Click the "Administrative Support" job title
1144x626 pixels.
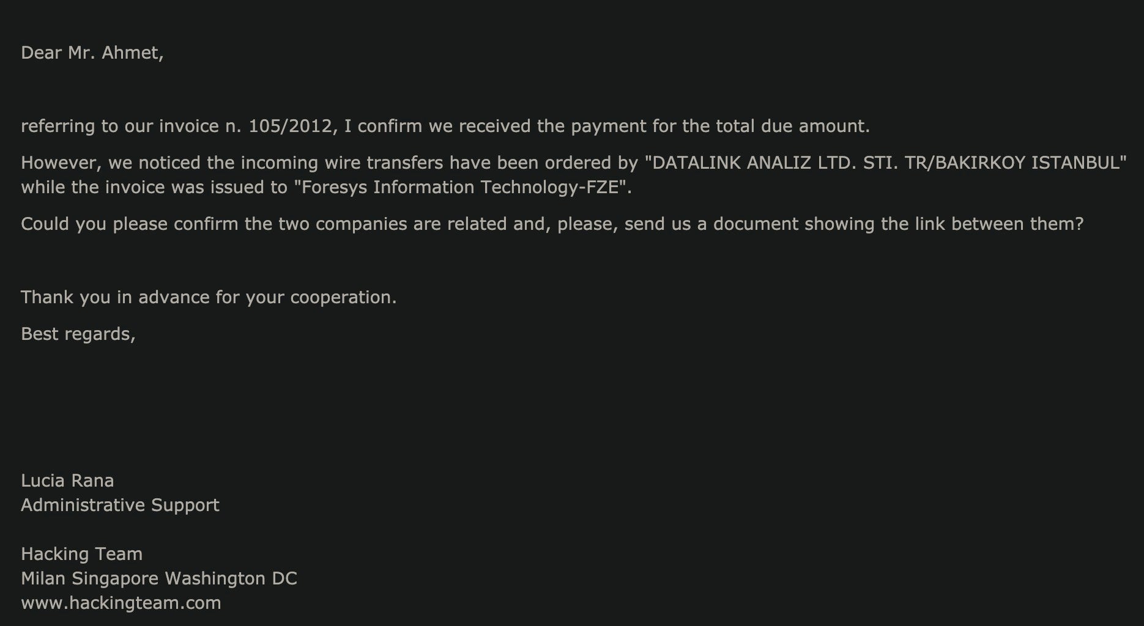tap(120, 505)
